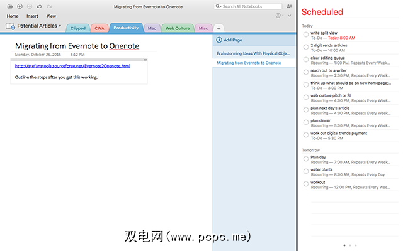This screenshot has width=403, height=251.
Task: Click the Tomorrow section header in Scheduled
Action: click(310, 150)
